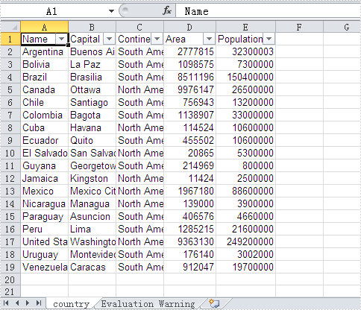The image size is (361, 310).
Task: Select column A header
Action: point(44,27)
